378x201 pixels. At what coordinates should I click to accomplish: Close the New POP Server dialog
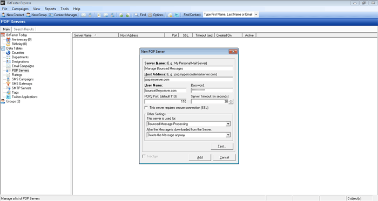pos(233,51)
